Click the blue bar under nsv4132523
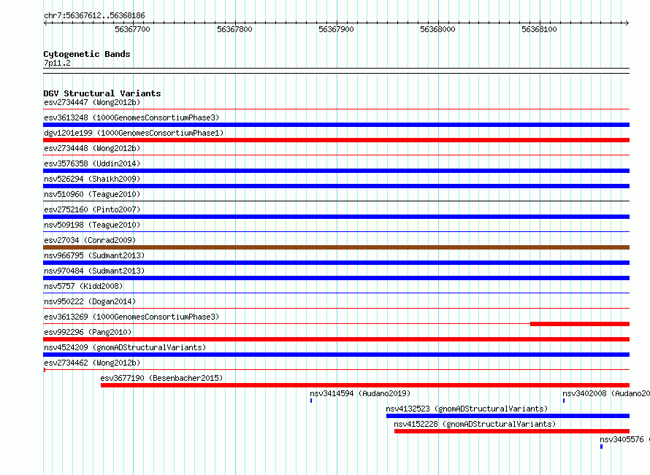This screenshot has height=475, width=650. (508, 416)
